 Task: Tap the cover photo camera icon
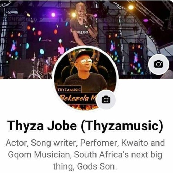tap(158, 64)
